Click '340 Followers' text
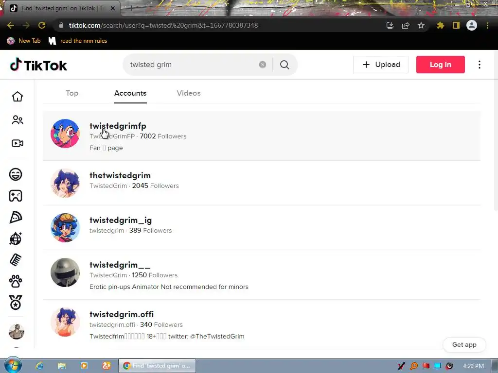The width and height of the screenshot is (498, 373). coord(161,324)
